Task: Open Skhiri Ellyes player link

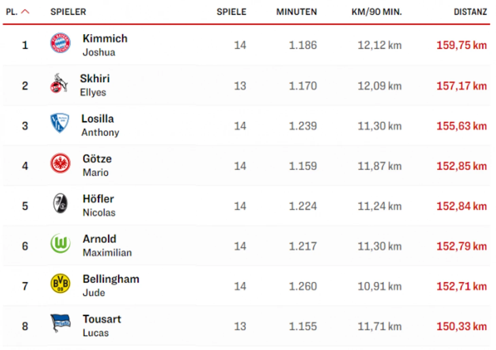Action: (95, 85)
